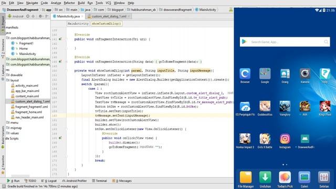
Task: Open Honkai Impact 3 app
Action: tap(245, 139)
